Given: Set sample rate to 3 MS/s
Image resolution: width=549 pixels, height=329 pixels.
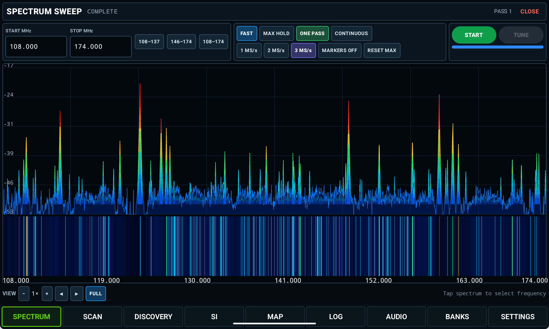Looking at the screenshot, I should (x=303, y=50).
